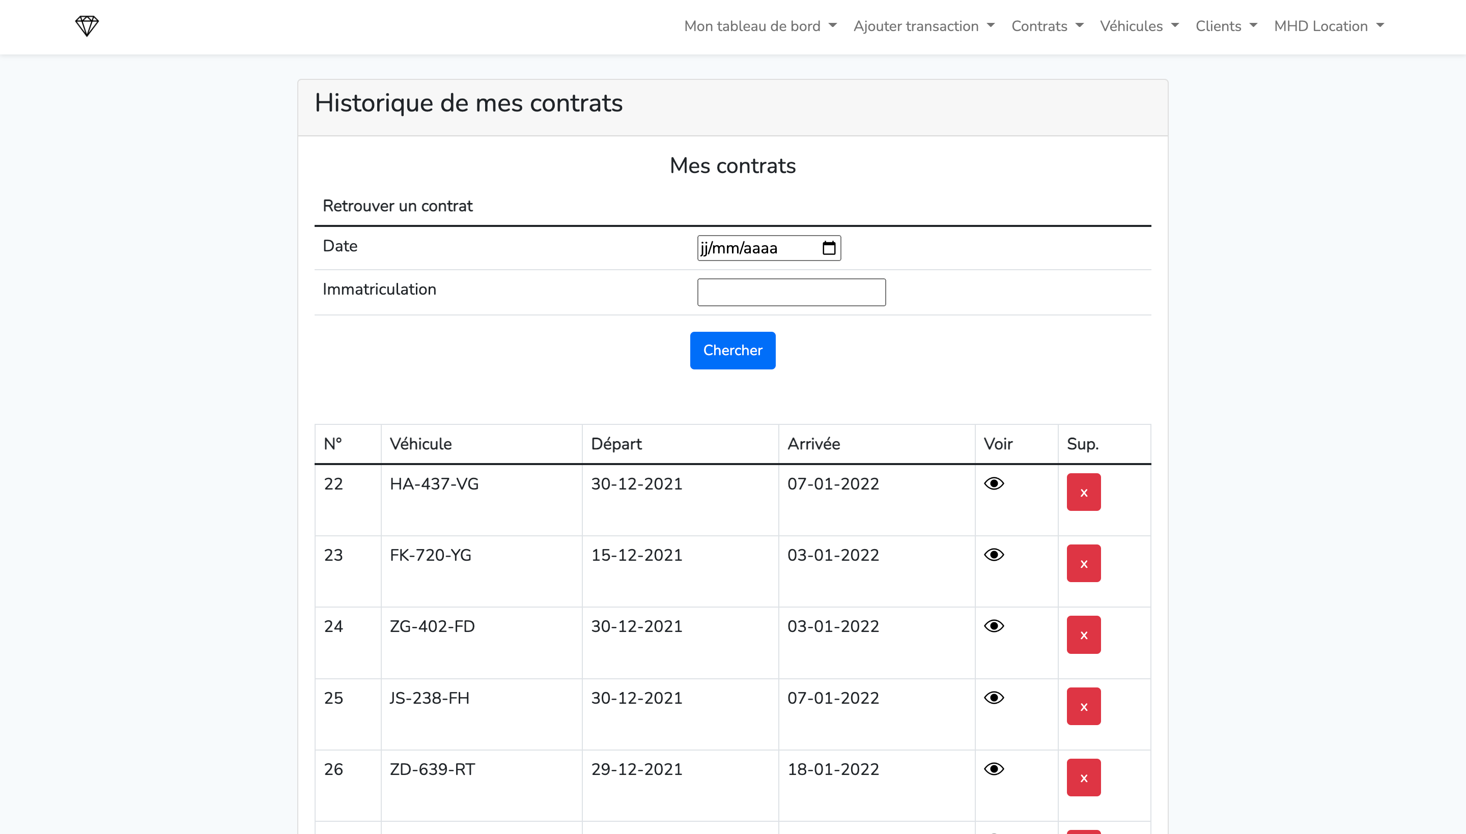Select vehicle ZD-639-RT cell
The image size is (1466, 834).
481,786
